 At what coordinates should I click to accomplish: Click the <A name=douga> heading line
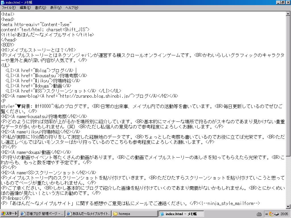(36, 152)
